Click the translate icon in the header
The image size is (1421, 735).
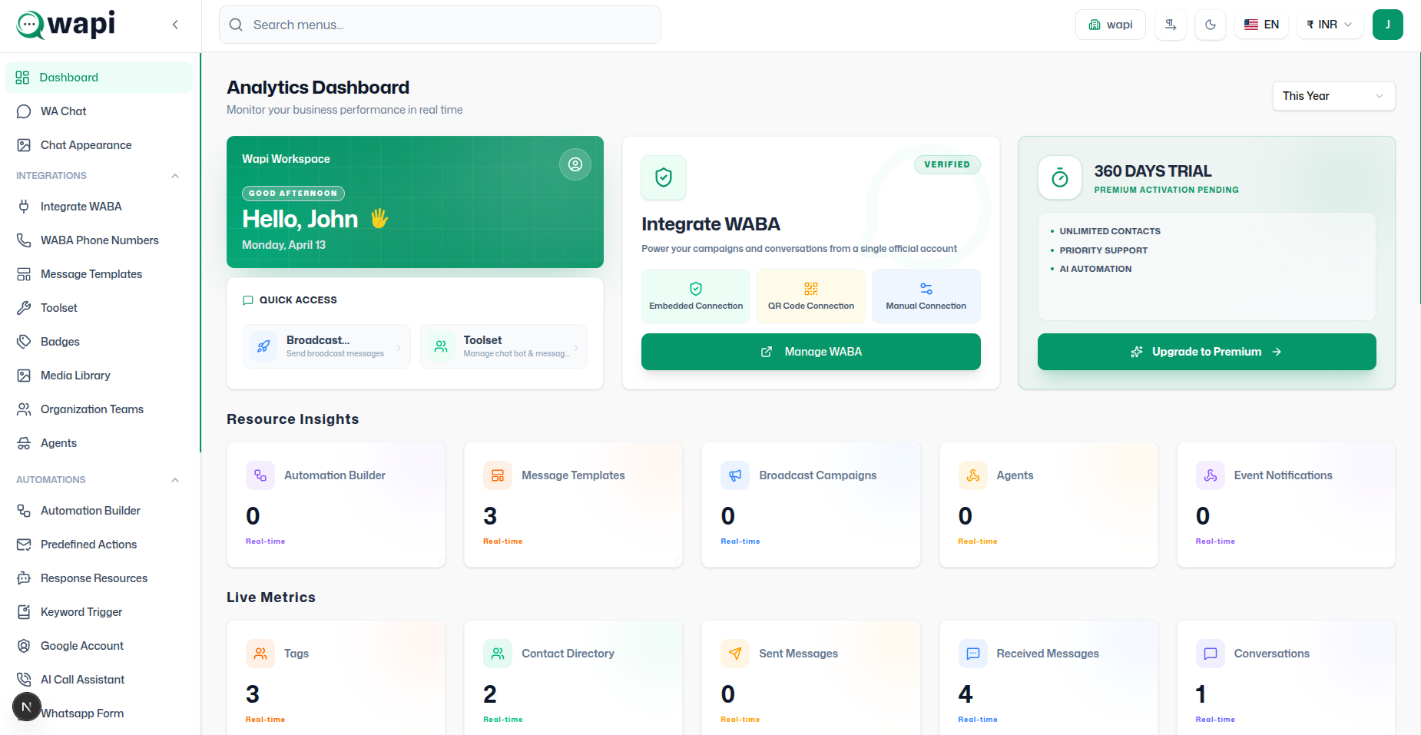pyautogui.click(x=1171, y=25)
